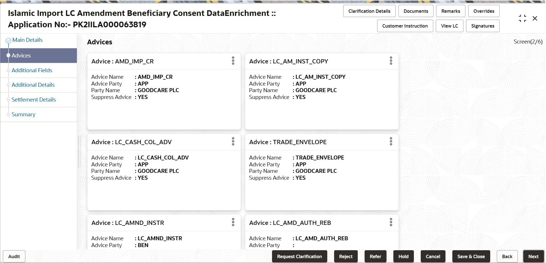Open Signatures
Viewport: 546px width, 263px height.
point(482,26)
